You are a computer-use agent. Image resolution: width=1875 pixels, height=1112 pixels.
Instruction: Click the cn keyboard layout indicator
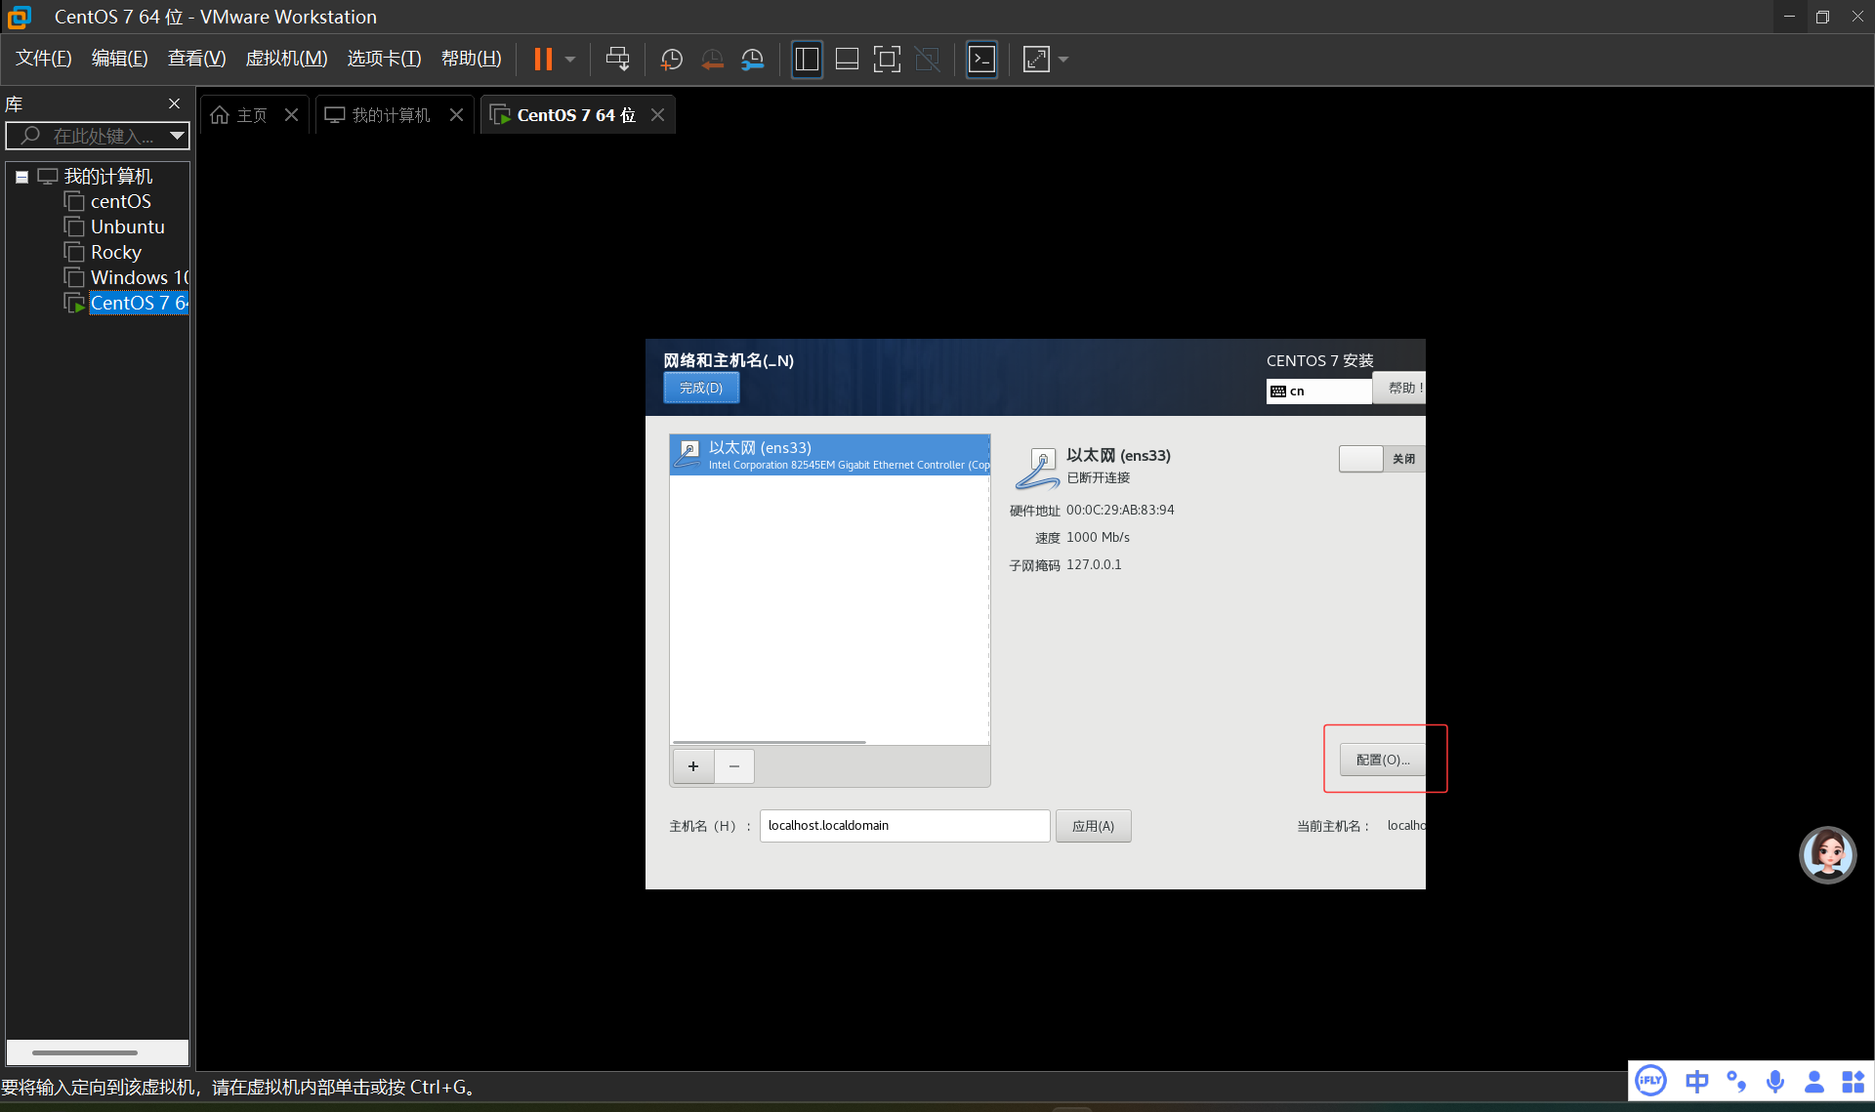pos(1318,391)
